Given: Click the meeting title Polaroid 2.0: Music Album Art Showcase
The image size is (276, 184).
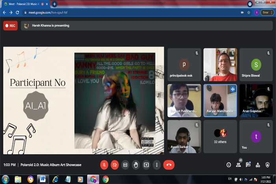Looking at the screenshot, I should (x=51, y=165).
